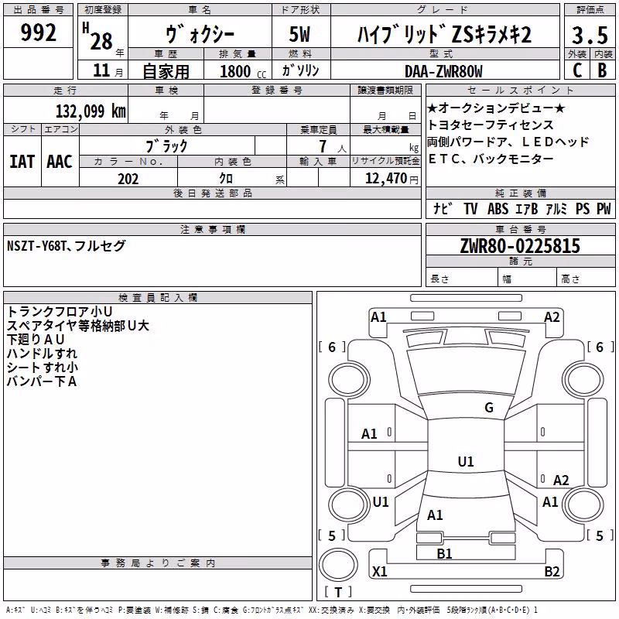This screenshot has width=619, height=619.
Task: Select PS equipment item
Action: click(583, 208)
